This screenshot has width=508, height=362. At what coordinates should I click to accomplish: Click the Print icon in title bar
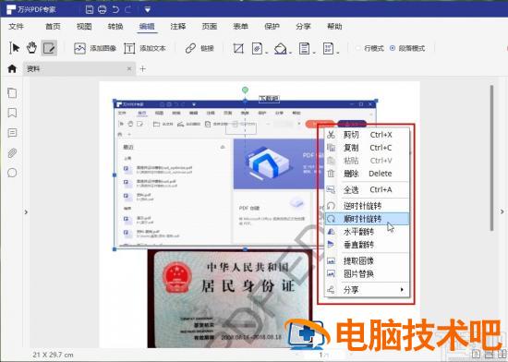[103, 10]
